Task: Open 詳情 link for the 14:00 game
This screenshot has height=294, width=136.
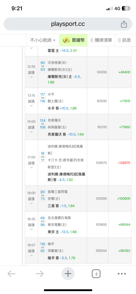Action: click(x=31, y=127)
